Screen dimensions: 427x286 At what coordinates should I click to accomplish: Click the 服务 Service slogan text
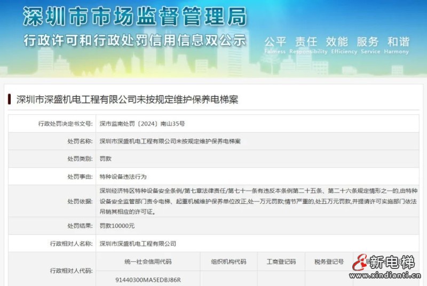tap(367, 43)
